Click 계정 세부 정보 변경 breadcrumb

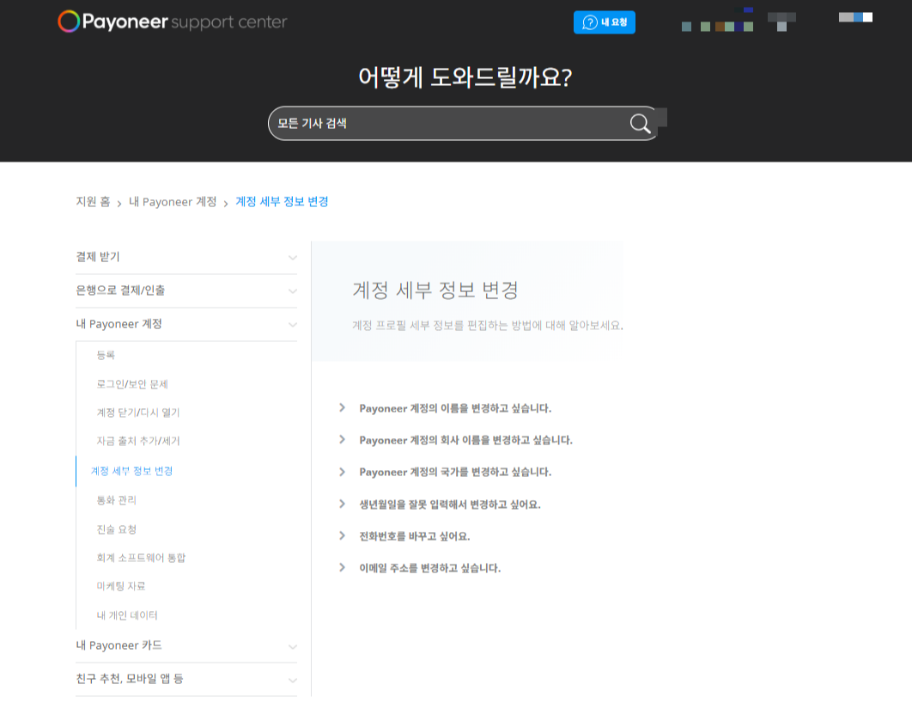(282, 201)
